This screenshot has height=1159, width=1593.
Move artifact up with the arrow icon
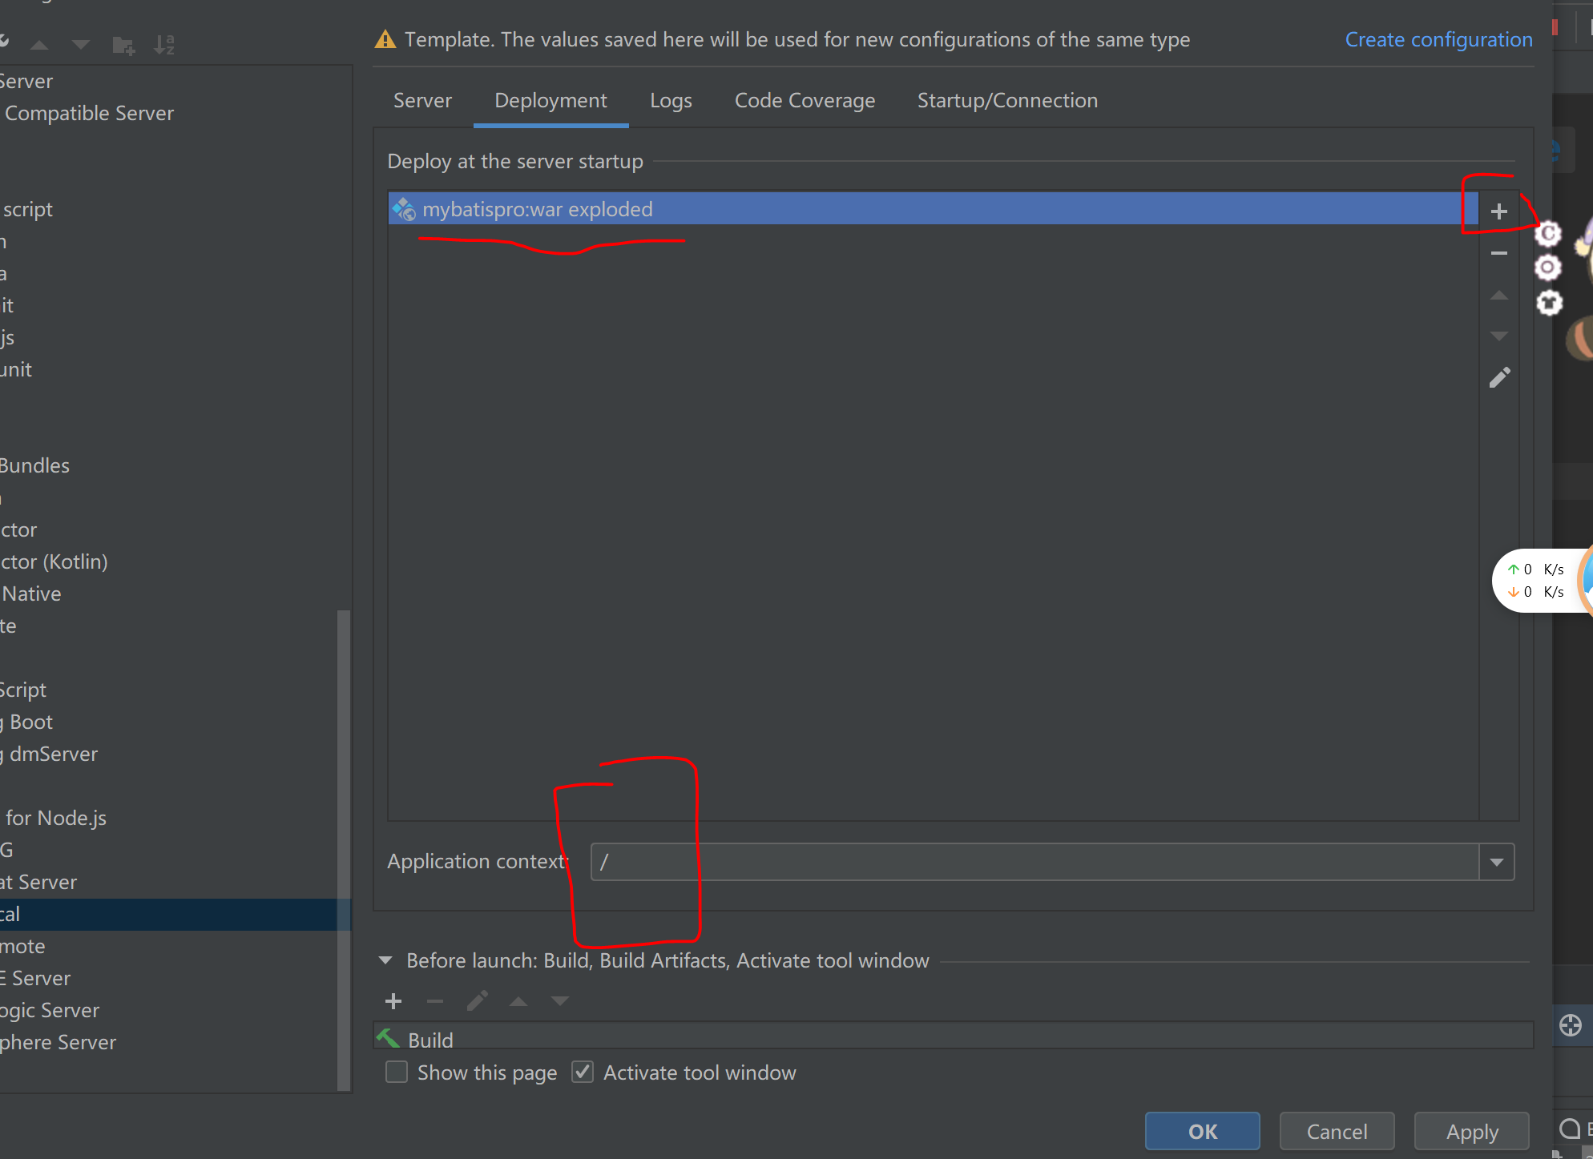coord(1498,296)
